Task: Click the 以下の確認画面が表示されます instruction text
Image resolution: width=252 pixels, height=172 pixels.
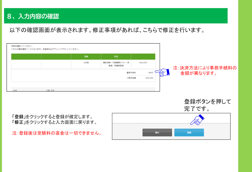Action: (x=107, y=30)
